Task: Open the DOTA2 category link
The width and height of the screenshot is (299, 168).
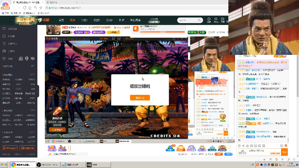Action: pos(31,80)
